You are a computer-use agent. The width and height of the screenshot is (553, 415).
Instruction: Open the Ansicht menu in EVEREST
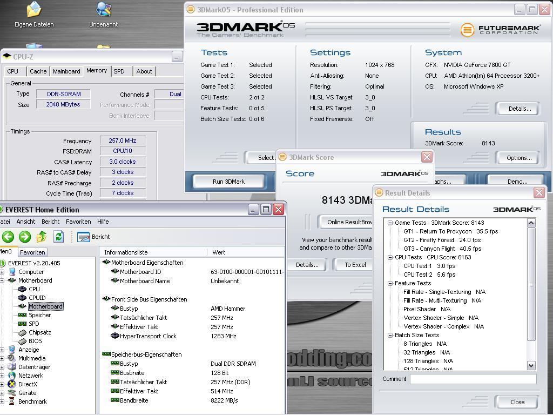pos(26,222)
